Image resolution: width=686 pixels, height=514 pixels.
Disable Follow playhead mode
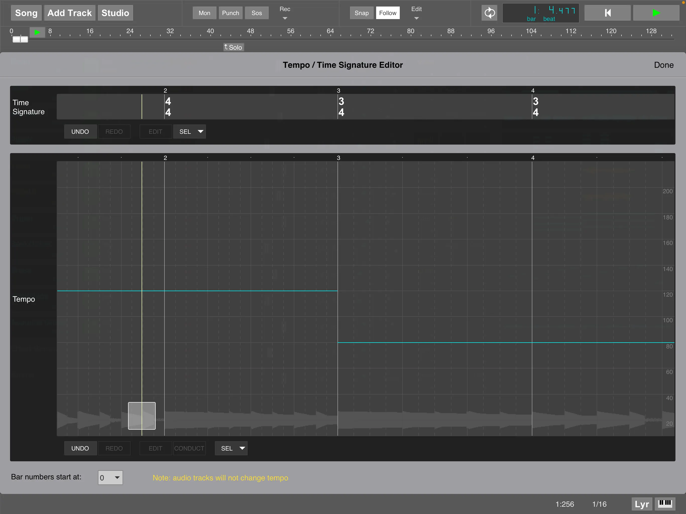[x=387, y=13]
